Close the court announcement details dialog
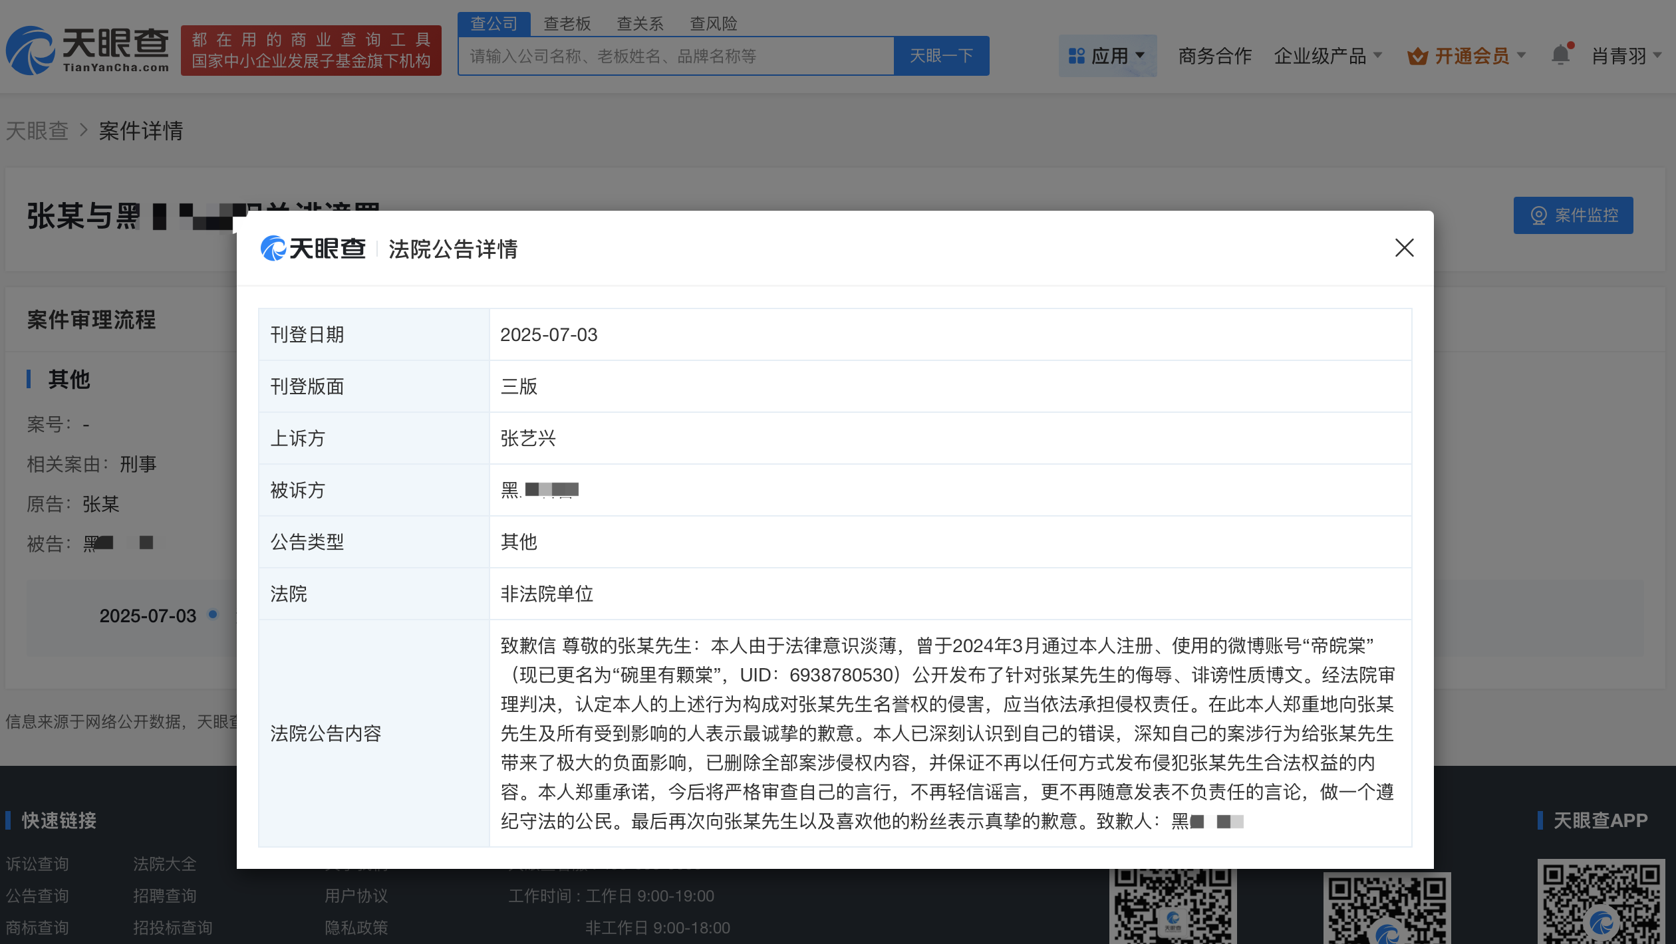The image size is (1676, 944). pyautogui.click(x=1404, y=248)
